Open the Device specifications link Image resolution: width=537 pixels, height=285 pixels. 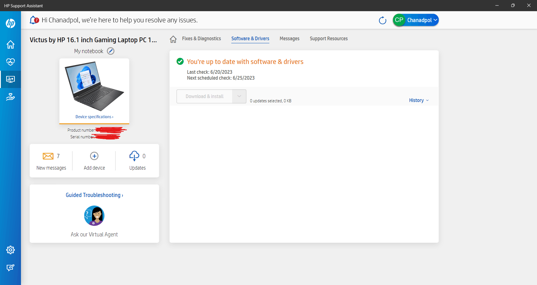pyautogui.click(x=94, y=117)
